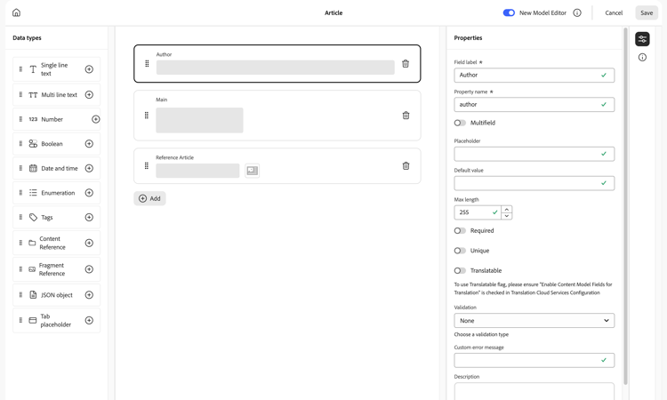Increase Max length with up arrow
This screenshot has width=667, height=400.
[507, 209]
